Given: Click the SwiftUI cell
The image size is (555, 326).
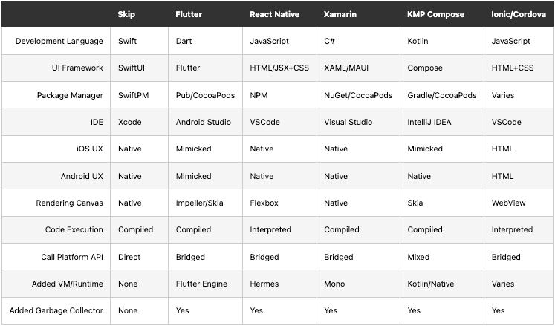Looking at the screenshot, I should pyautogui.click(x=133, y=68).
